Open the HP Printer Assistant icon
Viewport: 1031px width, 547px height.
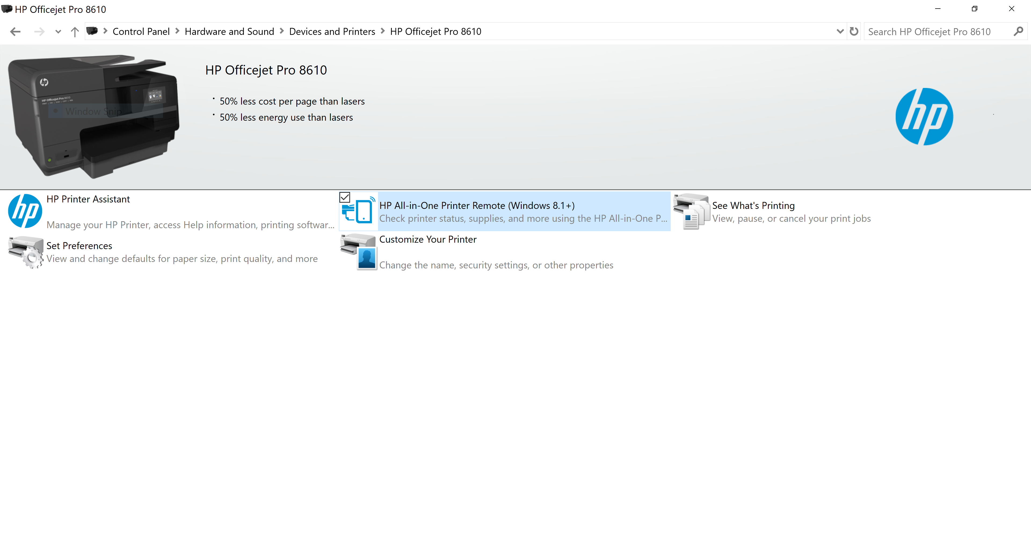(x=25, y=211)
